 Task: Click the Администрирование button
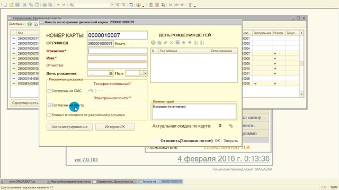(69, 127)
